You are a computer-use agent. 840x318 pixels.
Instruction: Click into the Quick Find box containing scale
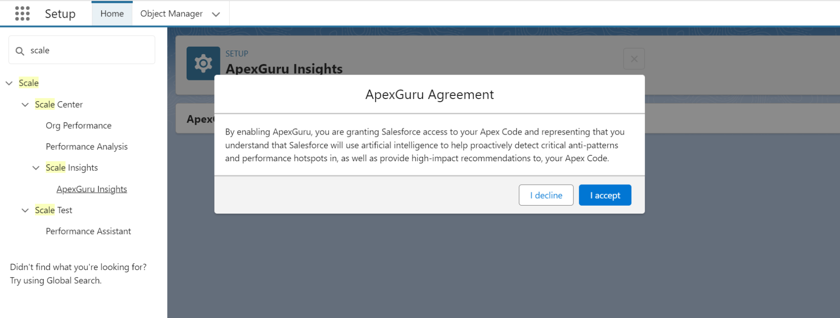pyautogui.click(x=82, y=50)
